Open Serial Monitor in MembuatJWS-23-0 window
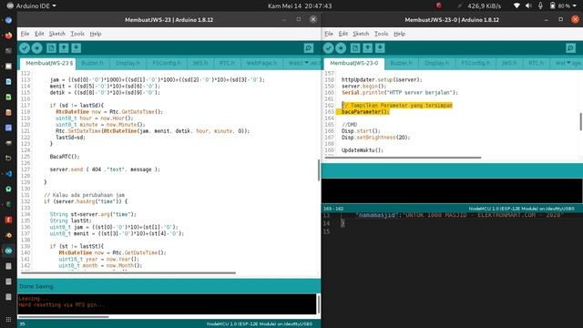Screen dimensions: 583x328 pyautogui.click(x=571, y=48)
